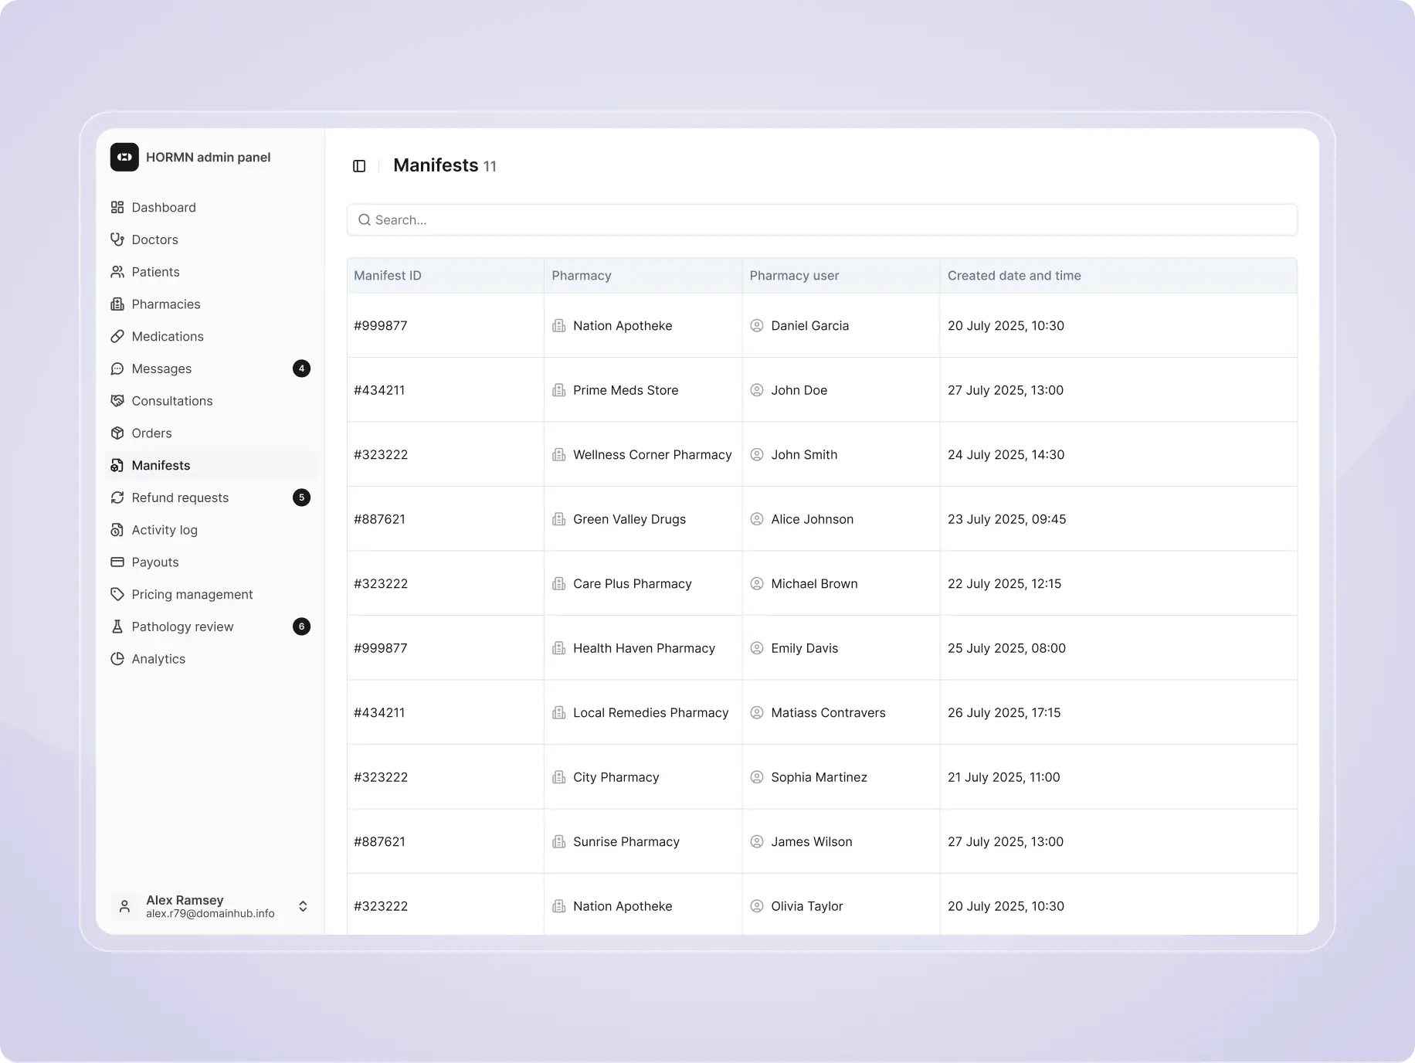Image resolution: width=1415 pixels, height=1063 pixels.
Task: Click the Pricing management tag icon
Action: pyautogui.click(x=117, y=595)
